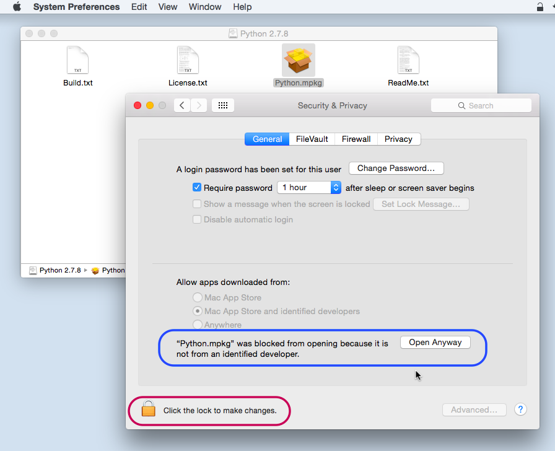The width and height of the screenshot is (555, 451).
Task: Click the Python.mpkg file name label
Action: point(299,83)
